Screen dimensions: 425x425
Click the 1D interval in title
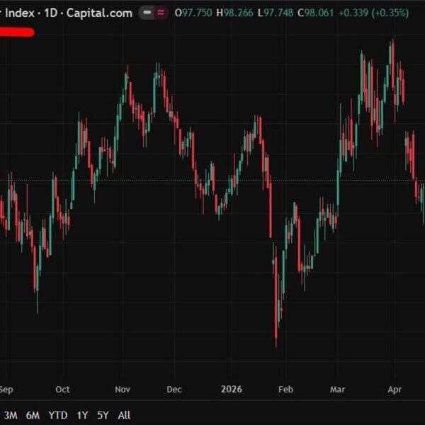[x=51, y=13]
